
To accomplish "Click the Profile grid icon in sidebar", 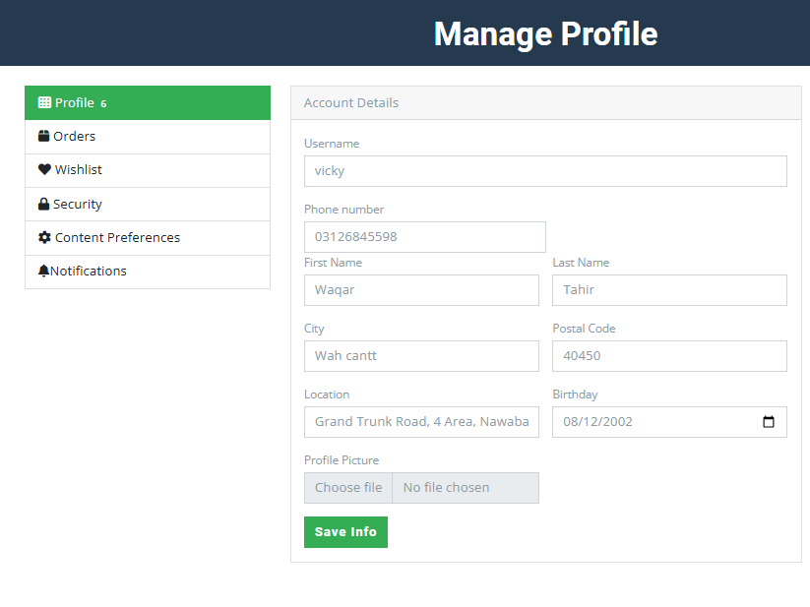I will [44, 102].
